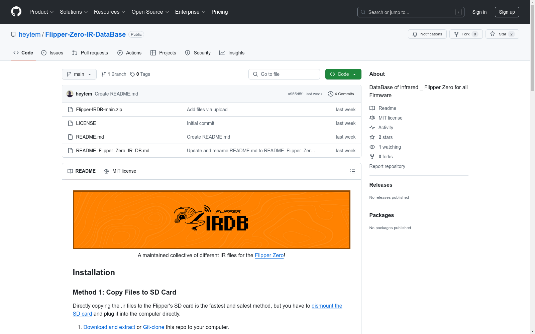Select the README tab in file viewer

pos(82,171)
